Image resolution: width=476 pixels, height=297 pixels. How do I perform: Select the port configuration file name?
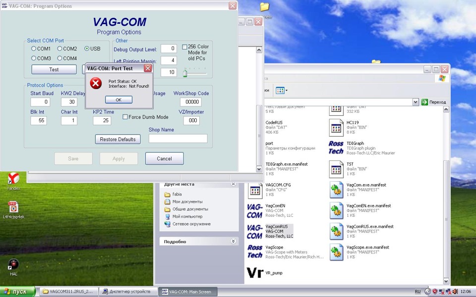pyautogui.click(x=269, y=144)
